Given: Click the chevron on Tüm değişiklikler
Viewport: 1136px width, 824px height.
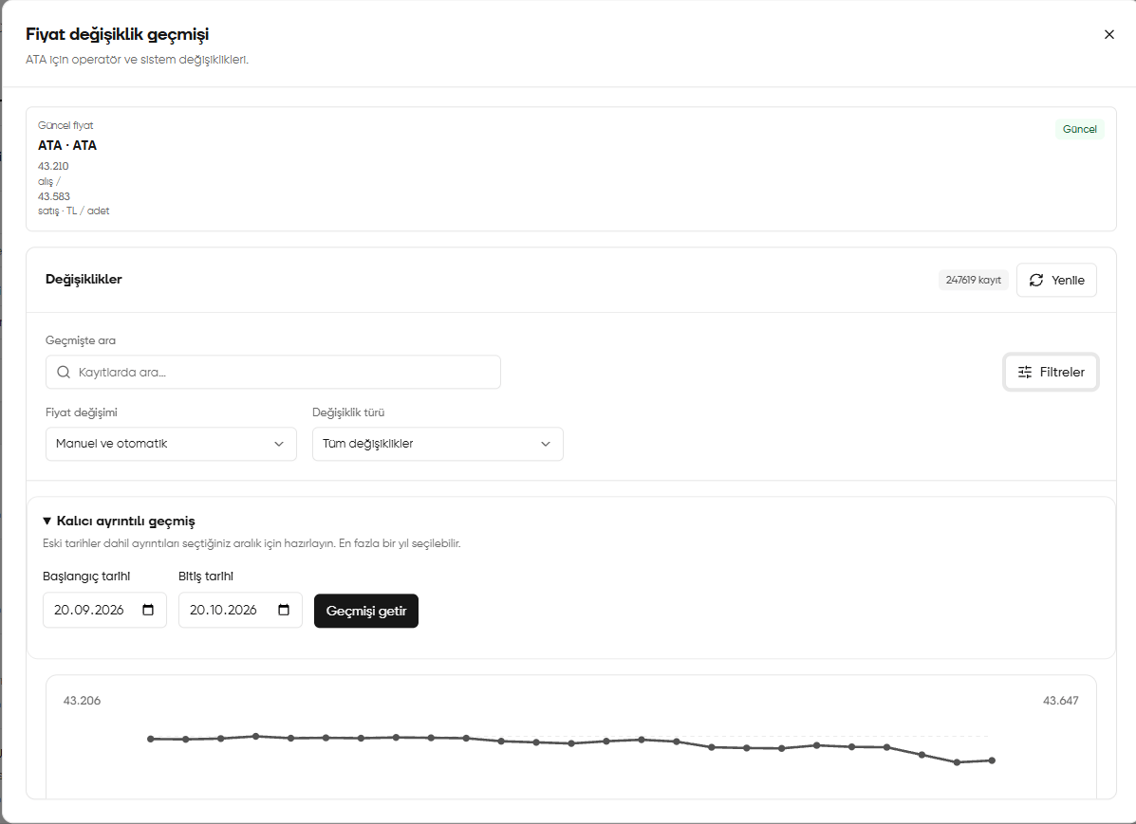Looking at the screenshot, I should pyautogui.click(x=546, y=444).
